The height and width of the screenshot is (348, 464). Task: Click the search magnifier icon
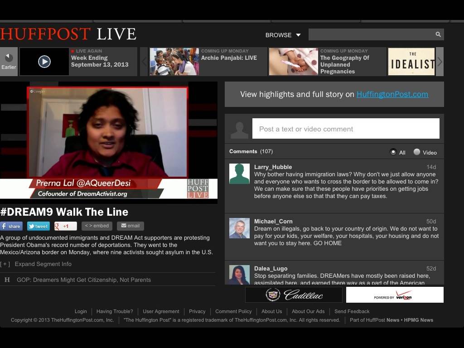pyautogui.click(x=438, y=34)
